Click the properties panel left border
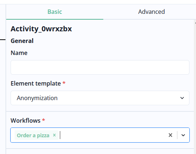 (6, 79)
